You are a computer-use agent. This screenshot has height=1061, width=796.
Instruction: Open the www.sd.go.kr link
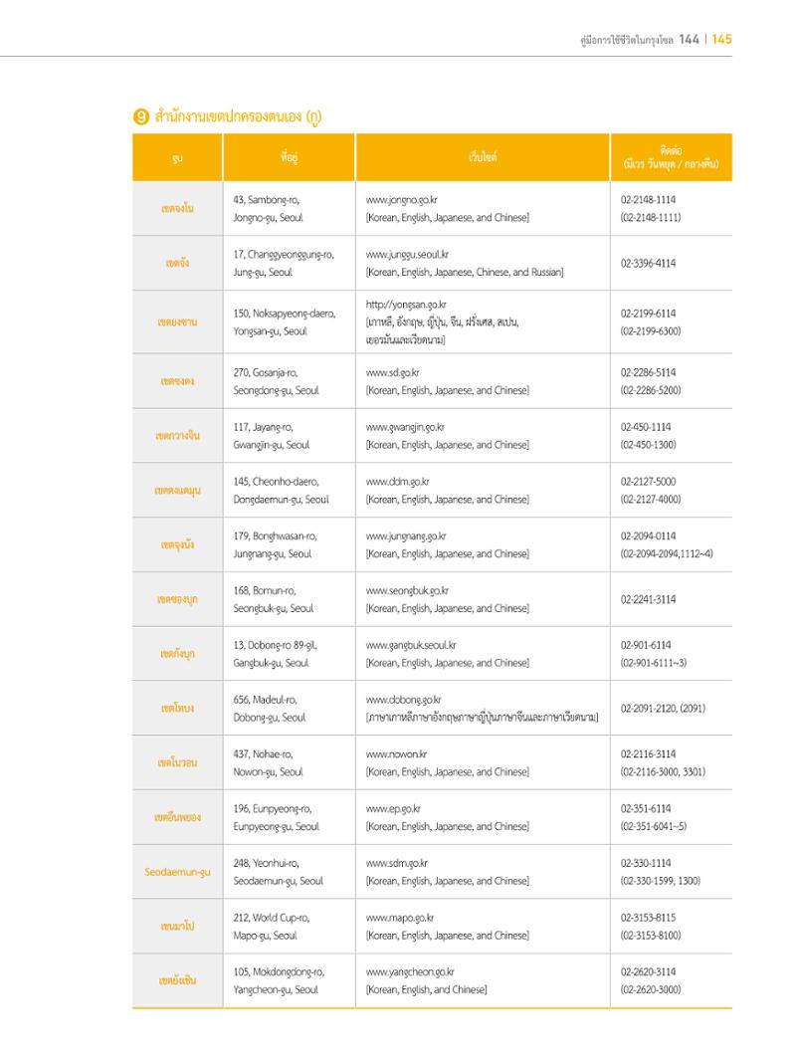[392, 373]
